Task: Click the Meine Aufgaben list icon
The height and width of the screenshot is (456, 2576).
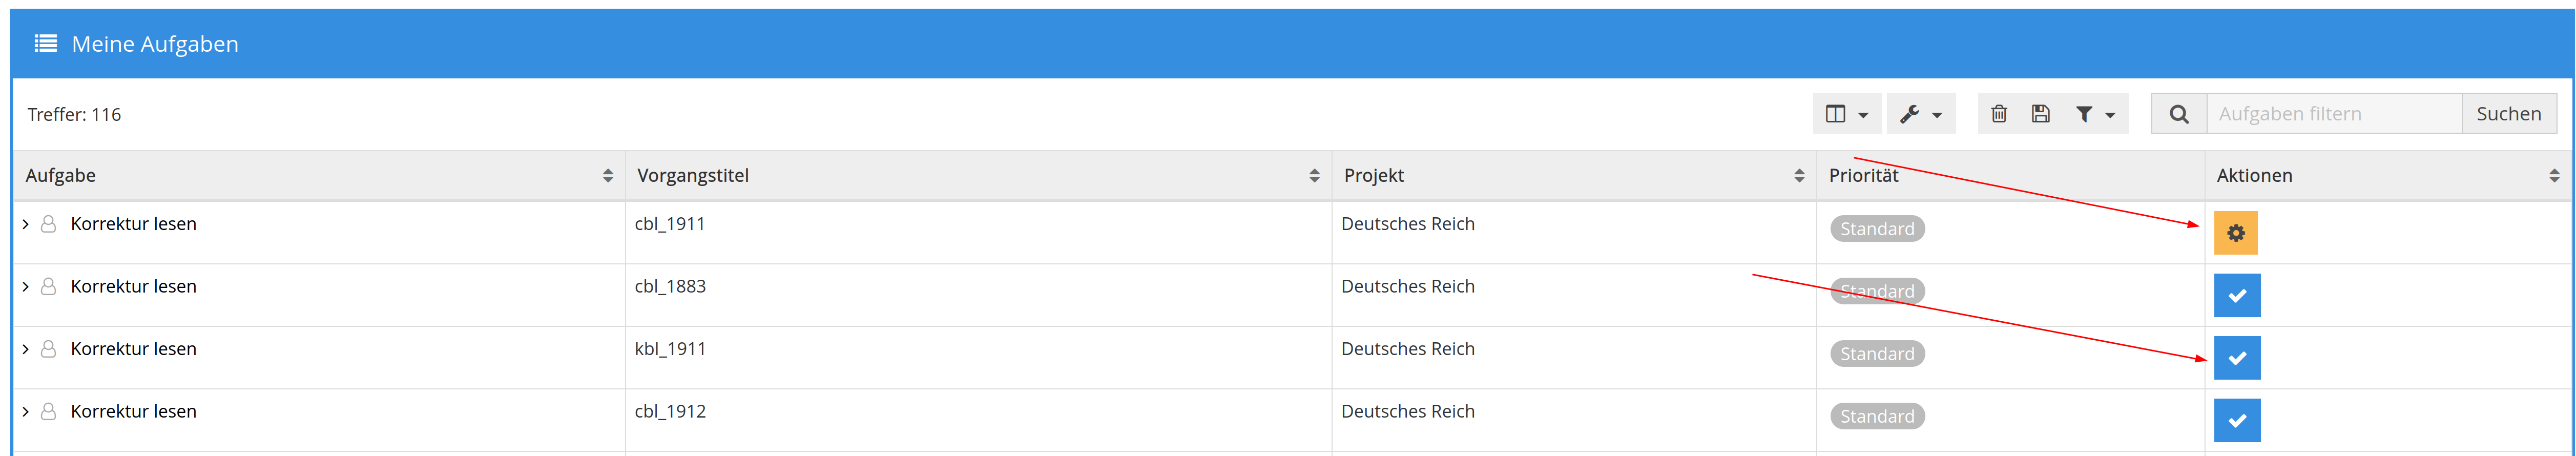Action: (45, 43)
